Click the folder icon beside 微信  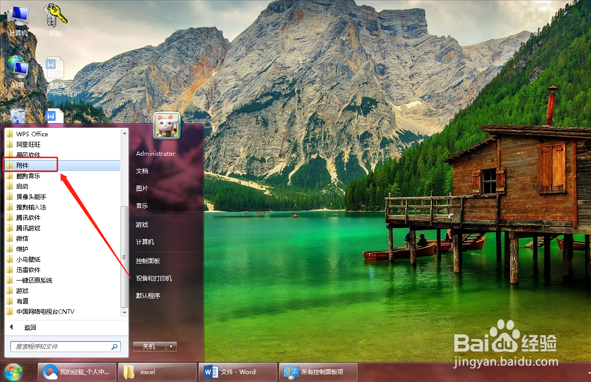(x=10, y=239)
